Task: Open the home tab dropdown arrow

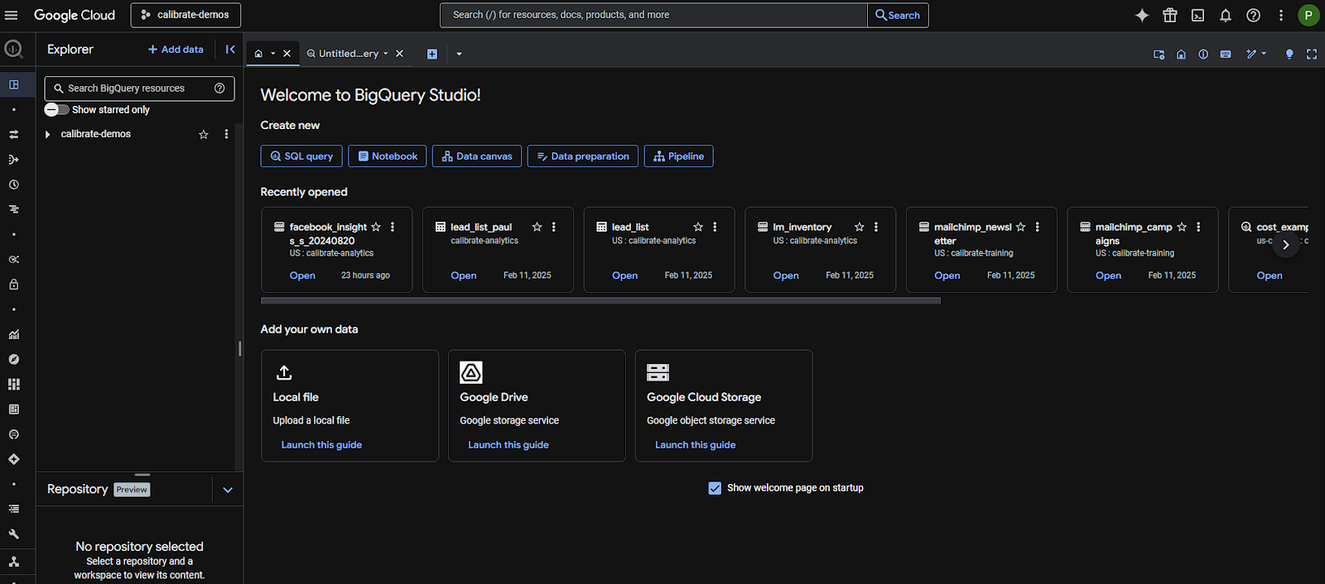Action: coord(273,54)
